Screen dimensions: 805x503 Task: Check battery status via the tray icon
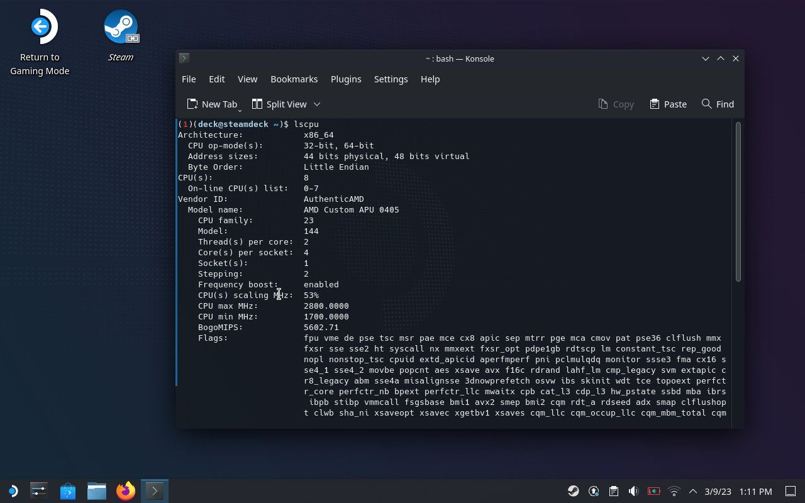tap(654, 491)
